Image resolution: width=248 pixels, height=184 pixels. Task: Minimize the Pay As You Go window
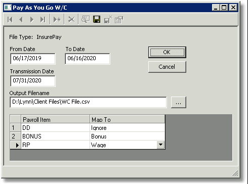[x=216, y=8]
